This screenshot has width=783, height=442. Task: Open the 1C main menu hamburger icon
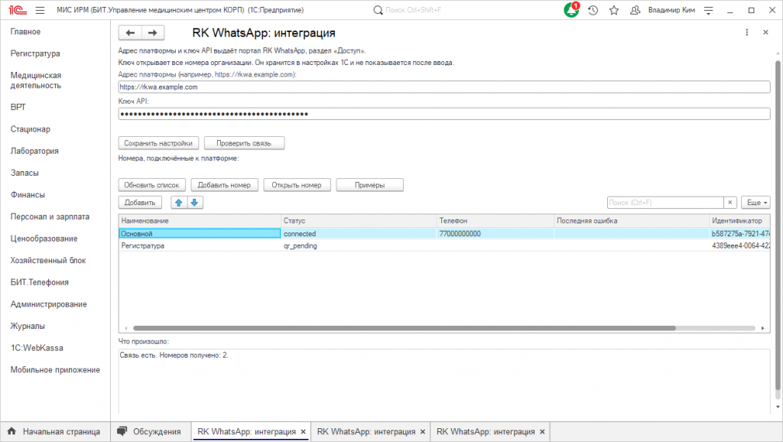point(40,10)
